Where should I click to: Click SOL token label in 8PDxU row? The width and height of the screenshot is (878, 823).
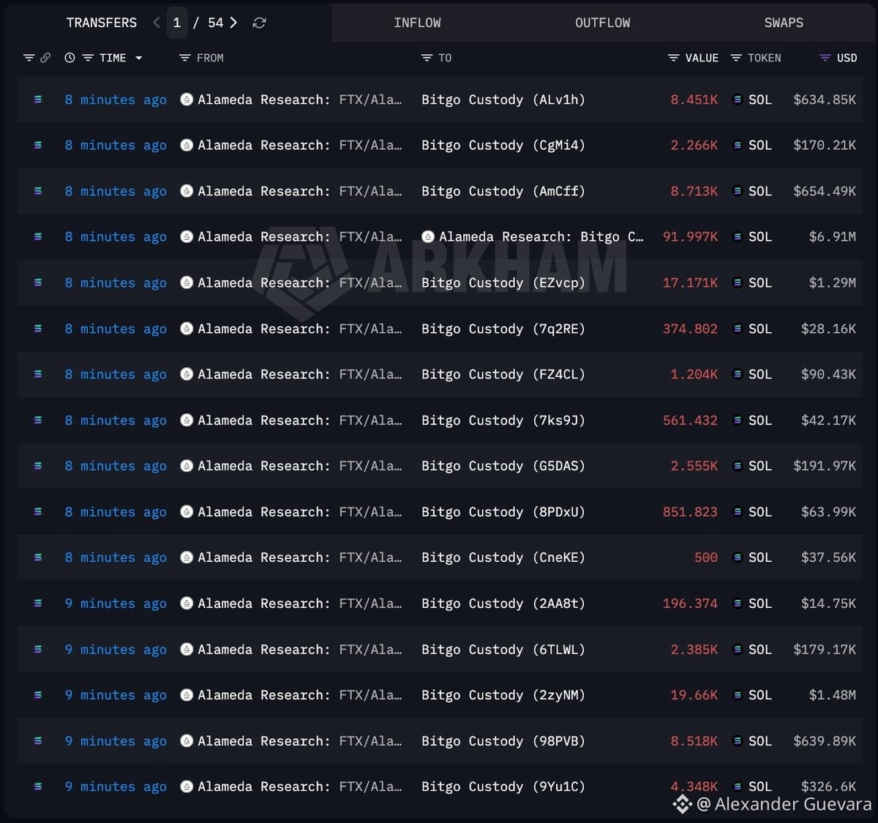pos(760,511)
